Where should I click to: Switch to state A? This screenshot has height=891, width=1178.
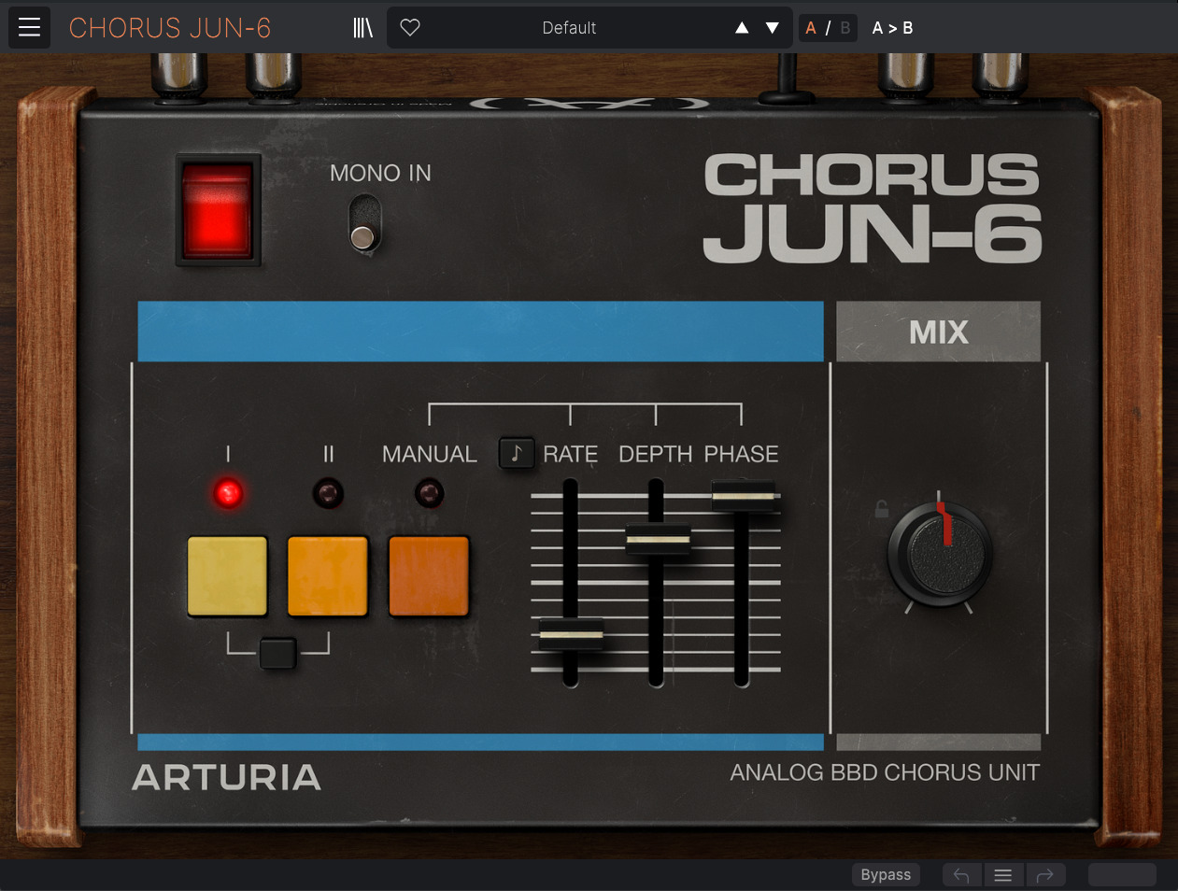pyautogui.click(x=811, y=28)
